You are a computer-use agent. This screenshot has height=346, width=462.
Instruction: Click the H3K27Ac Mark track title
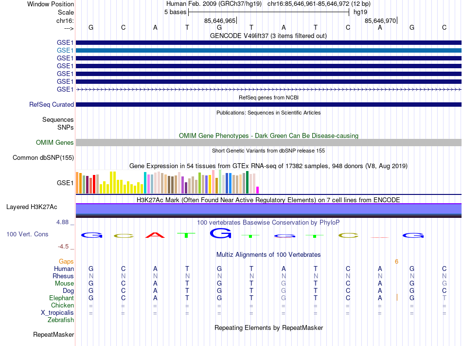pyautogui.click(x=268, y=200)
